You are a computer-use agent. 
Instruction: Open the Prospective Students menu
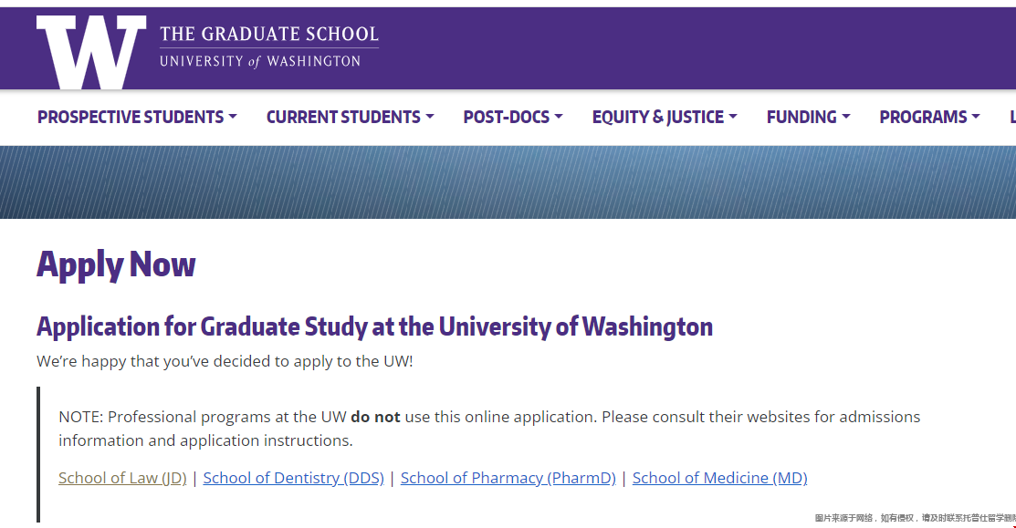tap(137, 117)
